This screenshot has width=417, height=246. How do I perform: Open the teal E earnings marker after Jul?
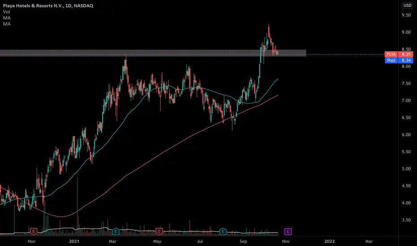tap(223, 231)
